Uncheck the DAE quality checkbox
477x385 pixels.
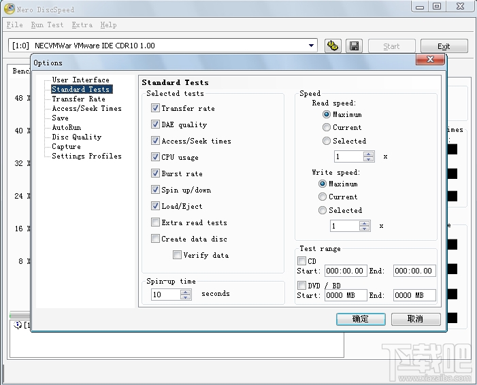click(x=155, y=124)
